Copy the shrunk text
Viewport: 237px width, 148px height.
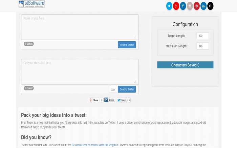[113, 89]
